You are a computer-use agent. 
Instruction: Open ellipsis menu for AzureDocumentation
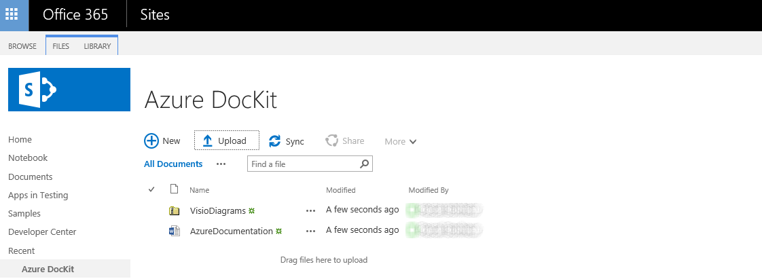coord(310,231)
